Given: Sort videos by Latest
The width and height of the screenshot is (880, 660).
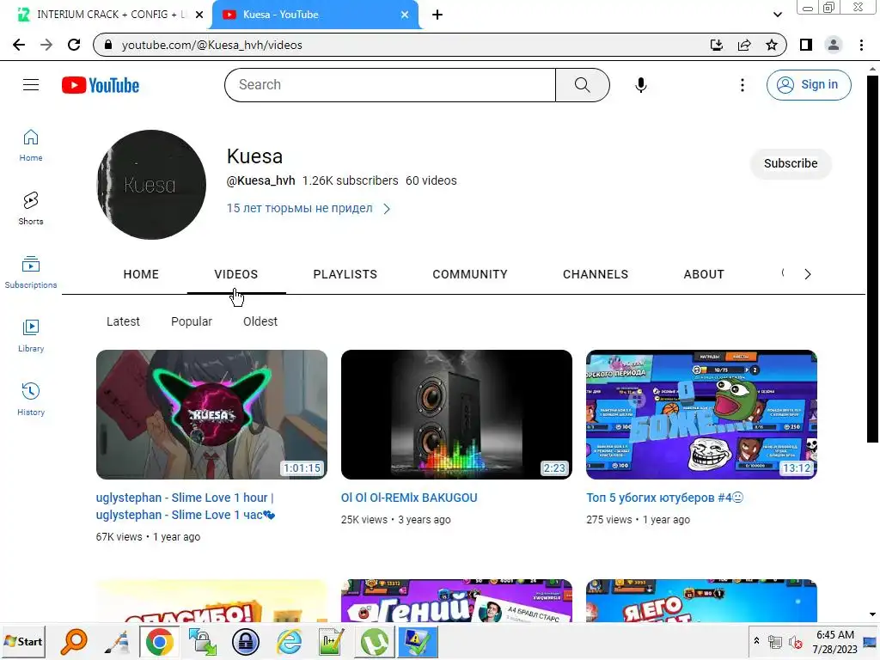Looking at the screenshot, I should tap(123, 321).
